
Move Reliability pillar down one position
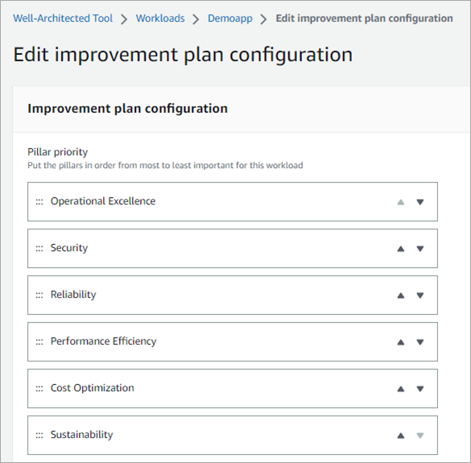pyautogui.click(x=420, y=296)
